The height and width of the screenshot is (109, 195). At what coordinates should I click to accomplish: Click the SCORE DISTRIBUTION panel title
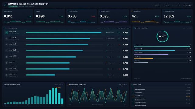(12, 85)
